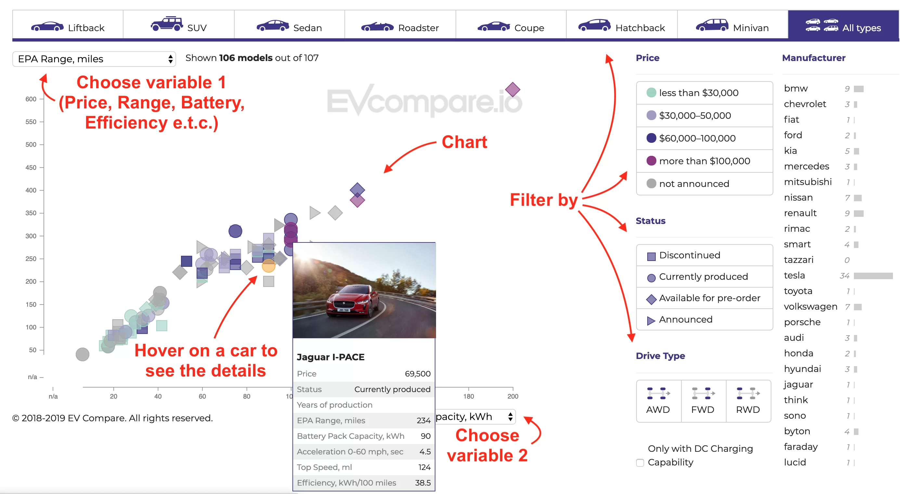Click the Jaguar I-PACE car photo
Screen dimensions: 902x494
tap(364, 290)
